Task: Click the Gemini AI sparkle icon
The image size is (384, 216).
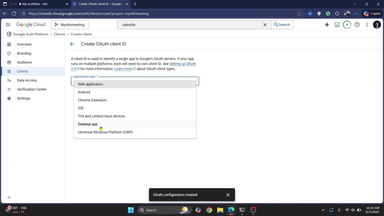Action: [327, 25]
